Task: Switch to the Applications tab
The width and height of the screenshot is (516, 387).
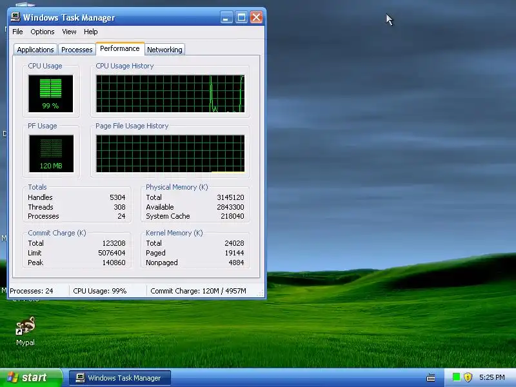Action: (x=35, y=50)
